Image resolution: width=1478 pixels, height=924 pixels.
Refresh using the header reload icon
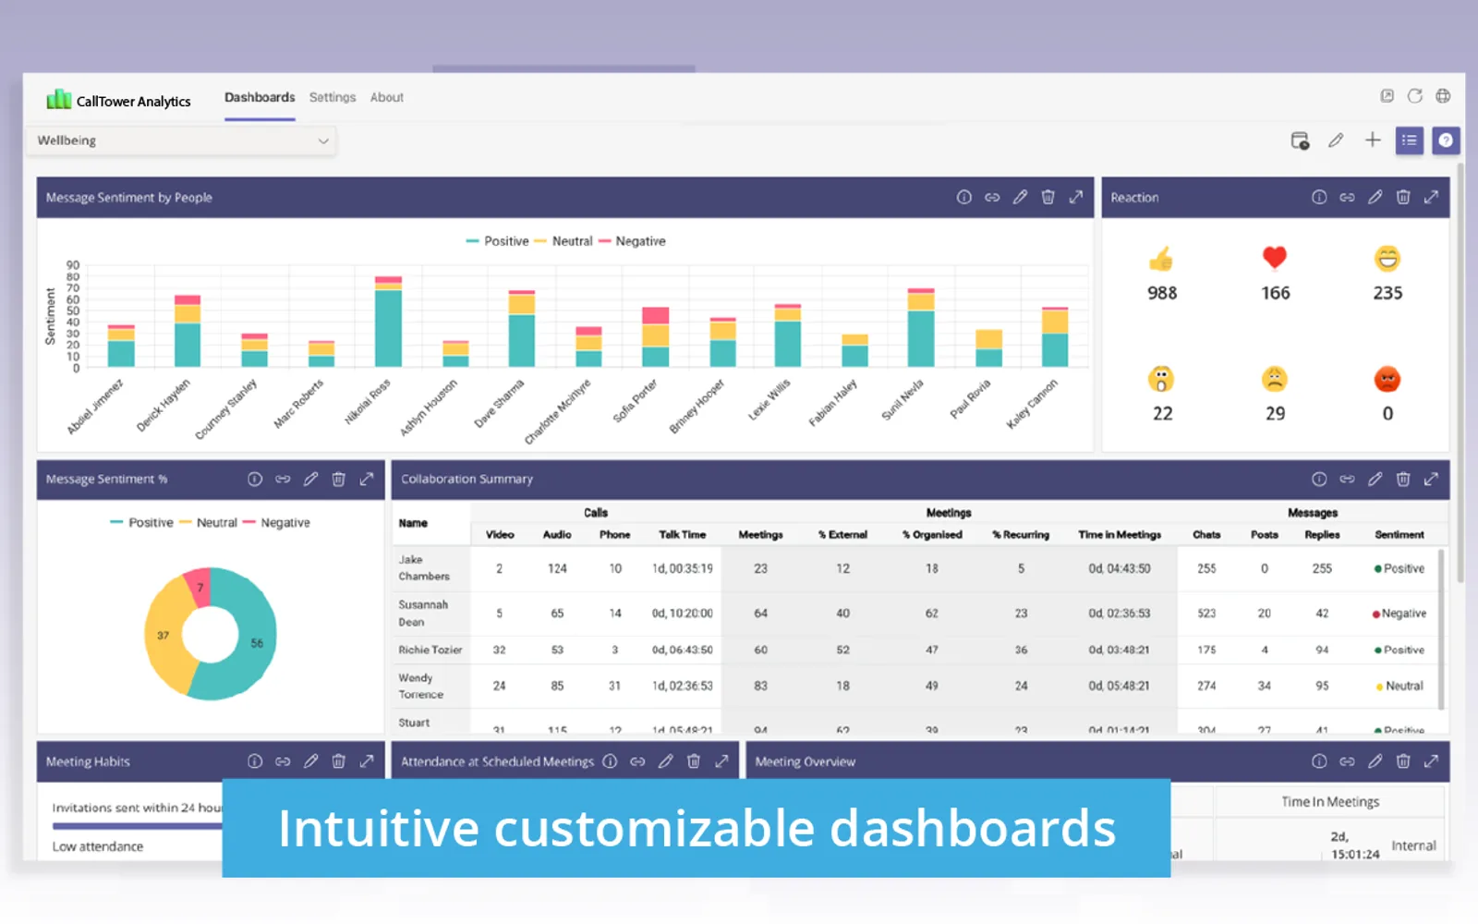[1414, 96]
